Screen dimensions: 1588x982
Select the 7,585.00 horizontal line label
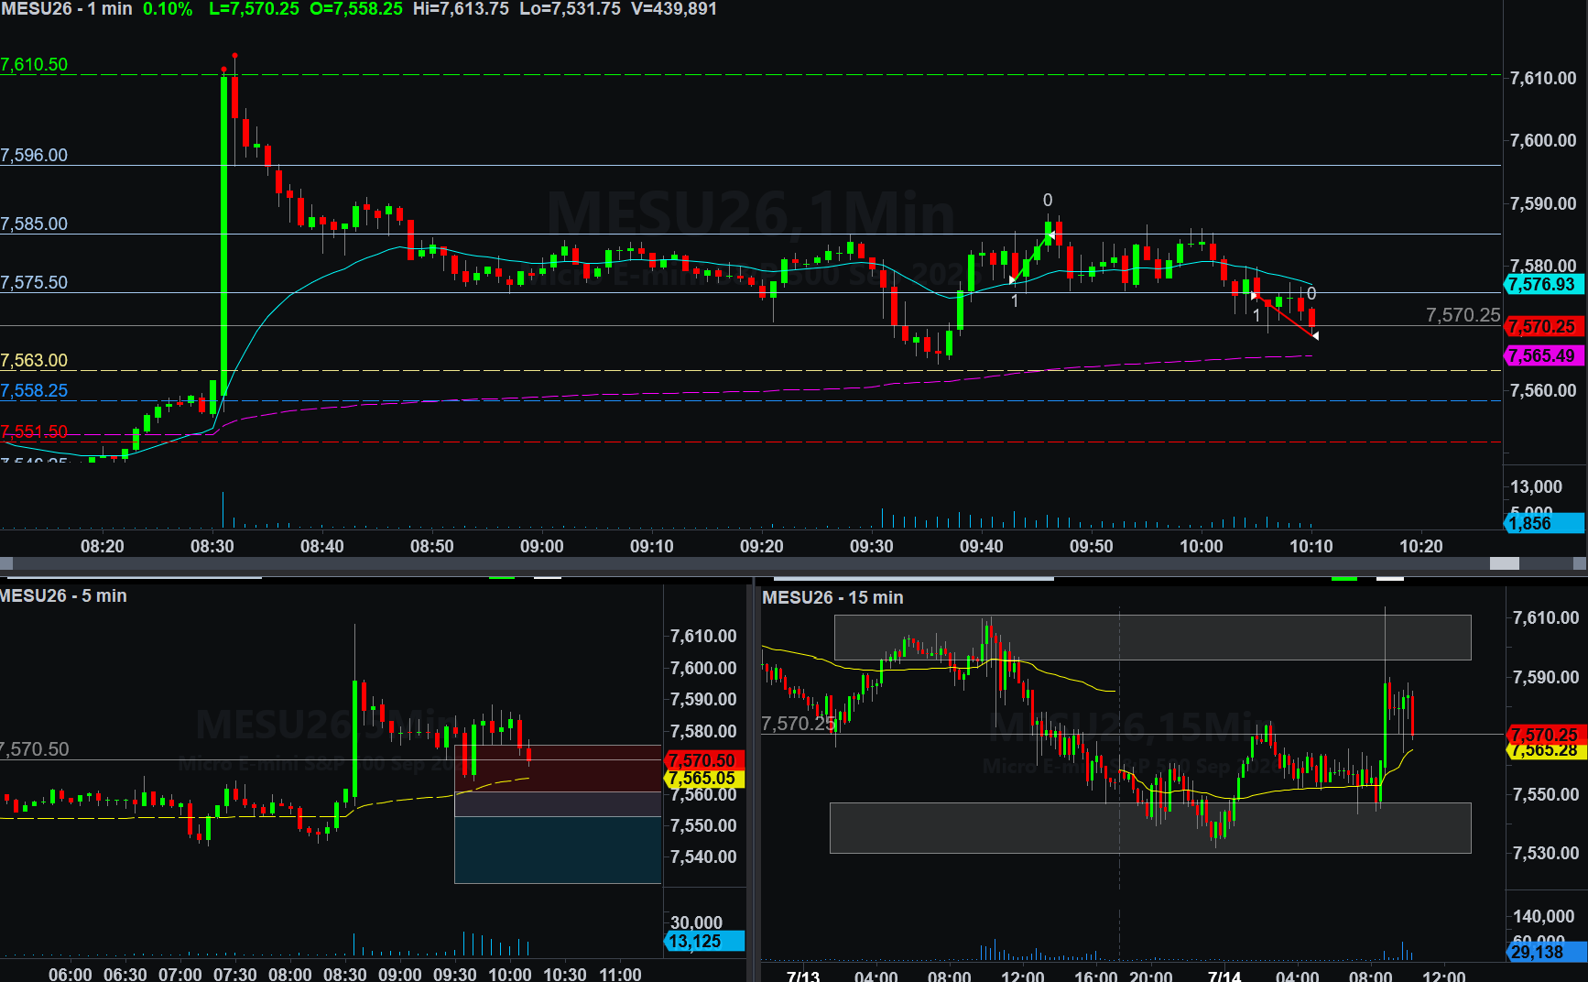coord(34,224)
